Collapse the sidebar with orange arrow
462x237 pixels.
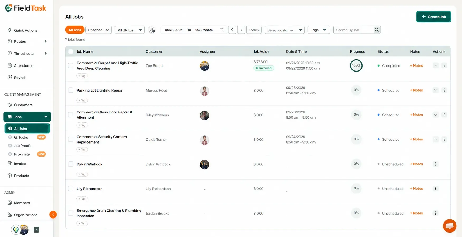point(53,215)
